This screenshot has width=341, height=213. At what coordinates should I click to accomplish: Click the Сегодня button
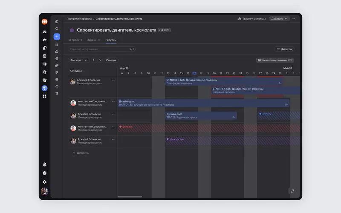111,60
